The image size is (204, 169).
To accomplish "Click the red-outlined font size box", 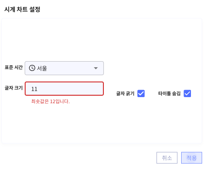I will tap(64, 89).
